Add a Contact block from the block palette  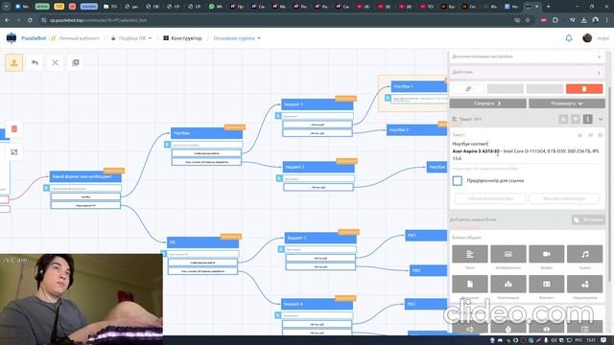coord(546,284)
